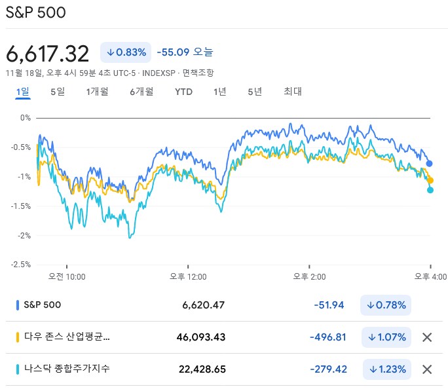Remove the Nasdaq Composite comparison with X
Screen dimensions: 448x391
point(427,369)
